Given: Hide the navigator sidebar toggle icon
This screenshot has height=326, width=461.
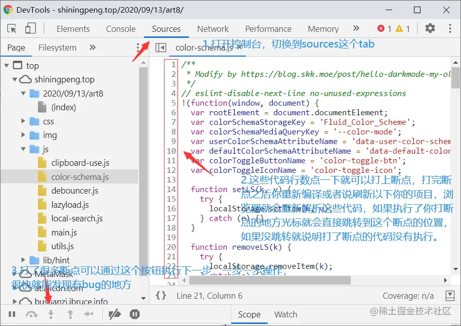Looking at the screenshot, I should pos(161,48).
